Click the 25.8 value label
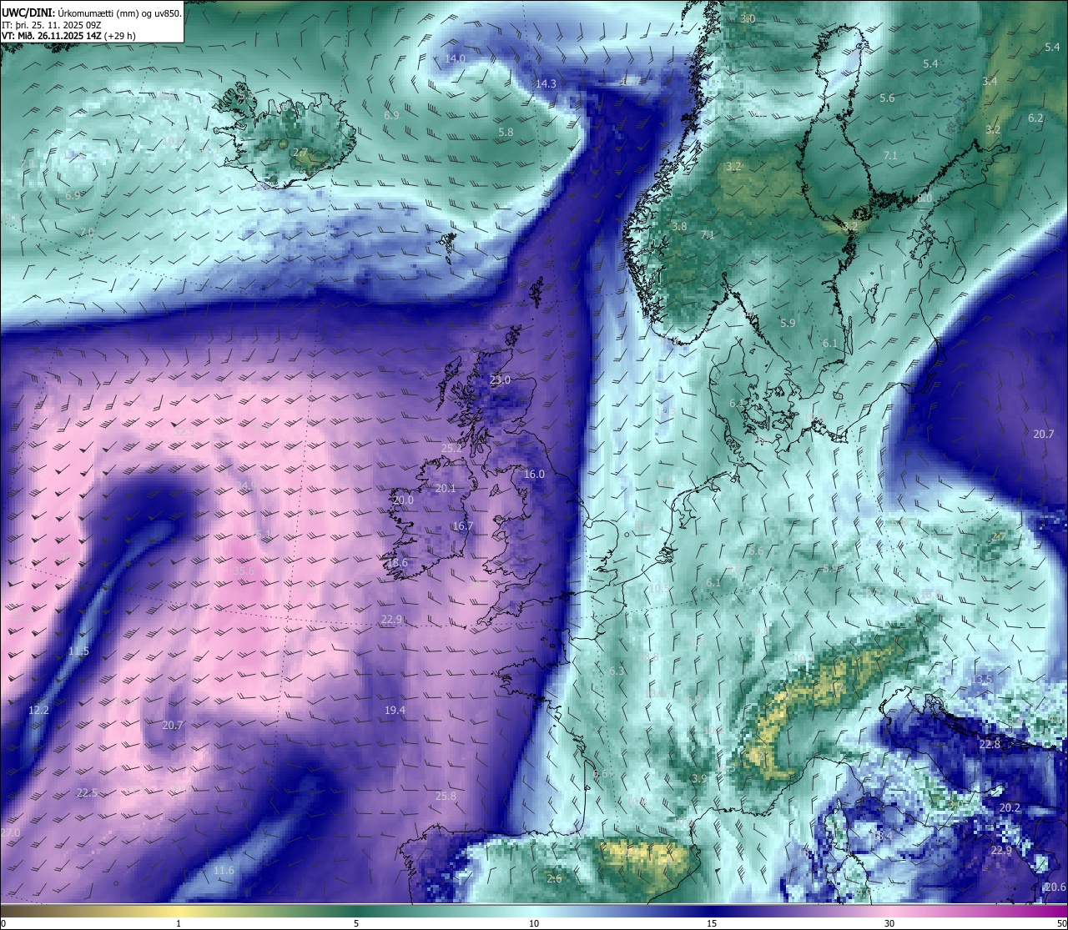Viewport: 1068px width, 930px height. tap(446, 796)
